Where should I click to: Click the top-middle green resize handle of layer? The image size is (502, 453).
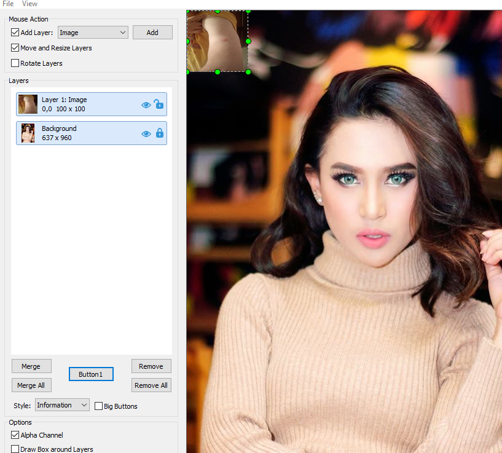pyautogui.click(x=218, y=12)
